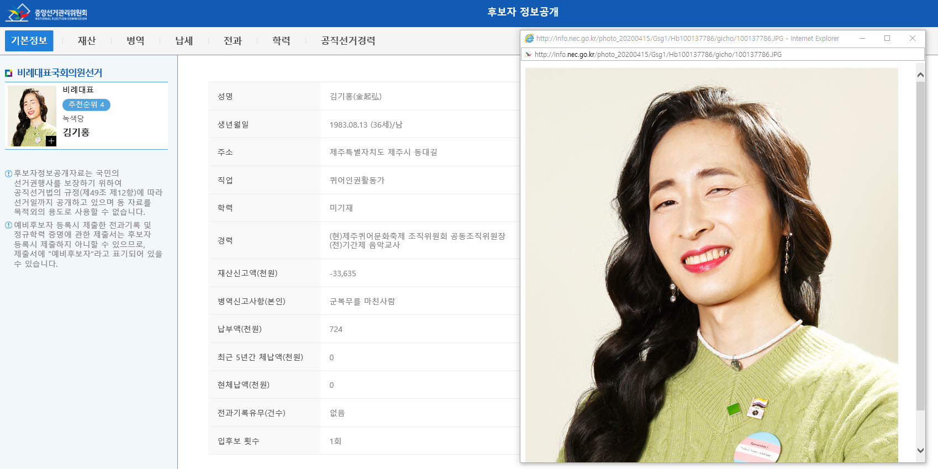This screenshot has width=938, height=469.
Task: Click the info icon beside the 후보자정보공개자료 notice
Action: tap(8, 173)
